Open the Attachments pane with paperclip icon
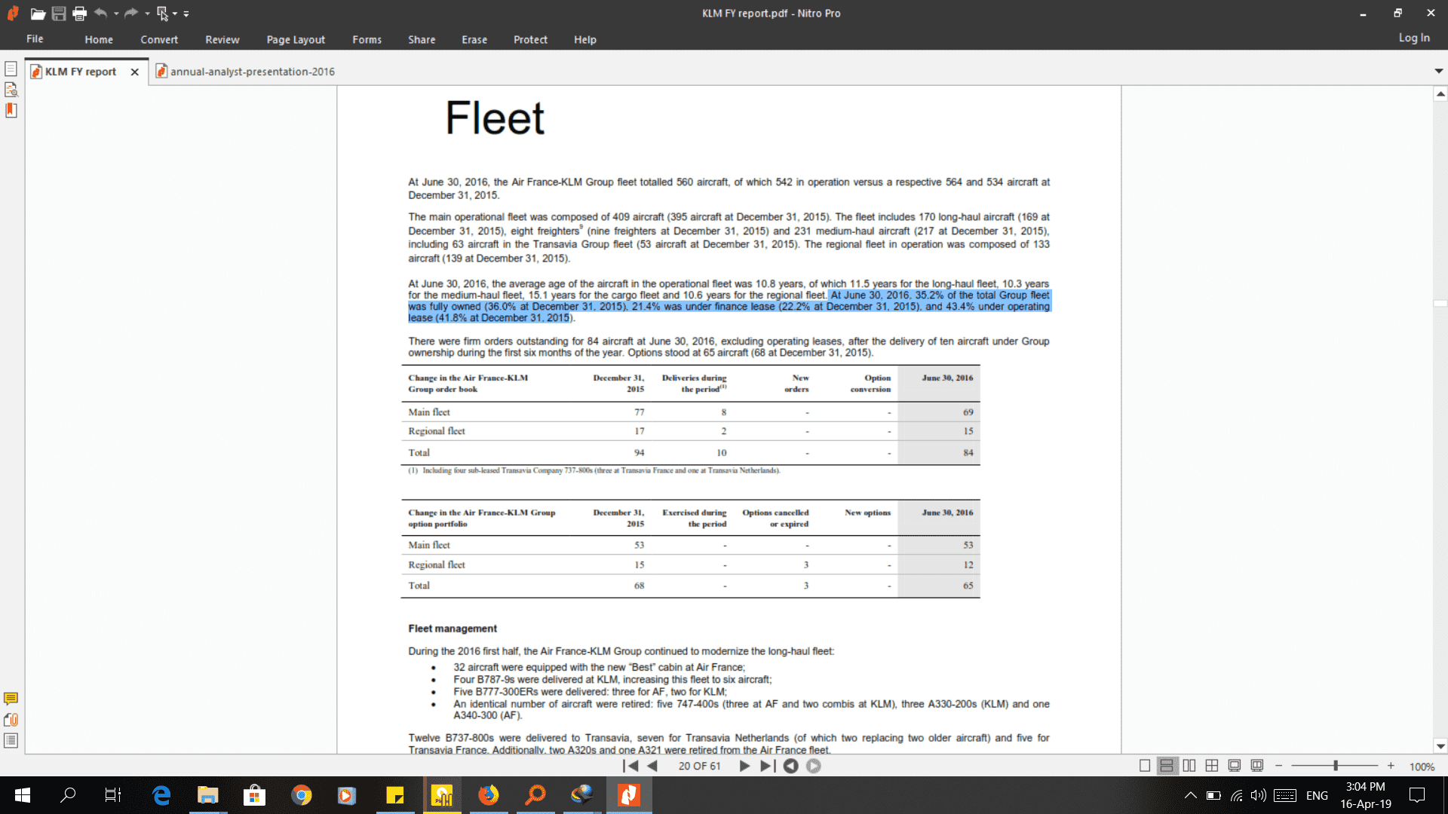This screenshot has height=814, width=1448. coord(11,720)
